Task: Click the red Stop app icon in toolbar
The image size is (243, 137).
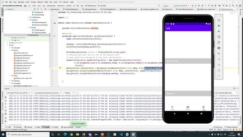Action: [215, 6]
